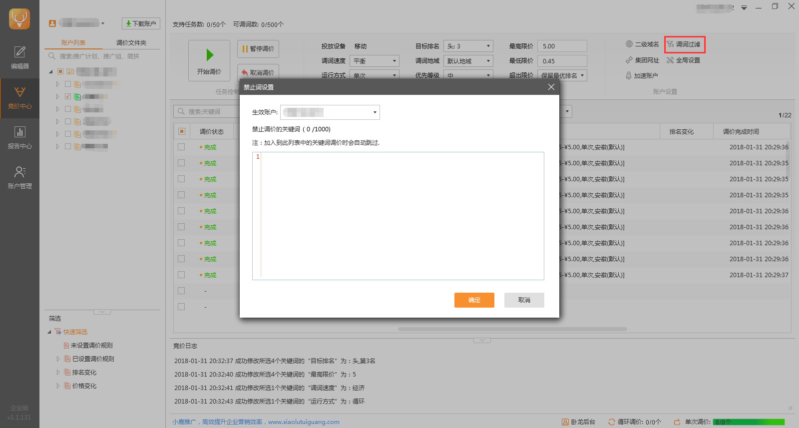Screen dimensions: 799x428
Task: Click the 取消调价 undo button
Action: 258,72
